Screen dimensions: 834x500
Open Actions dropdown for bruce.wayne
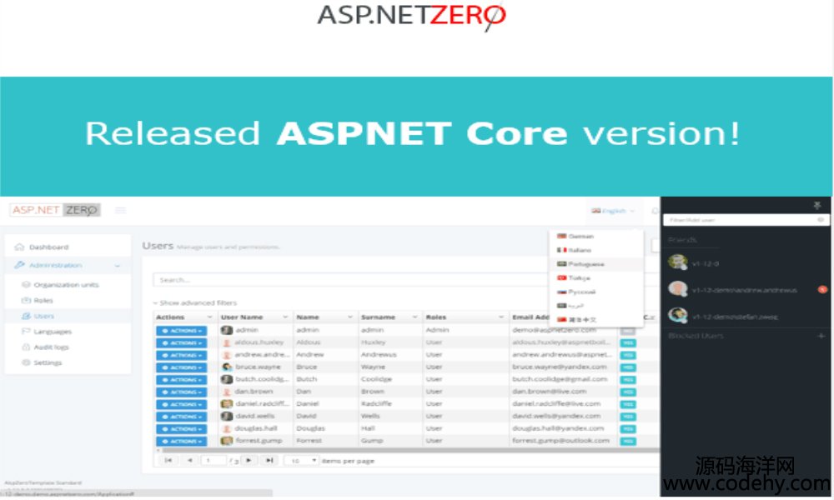tap(181, 367)
